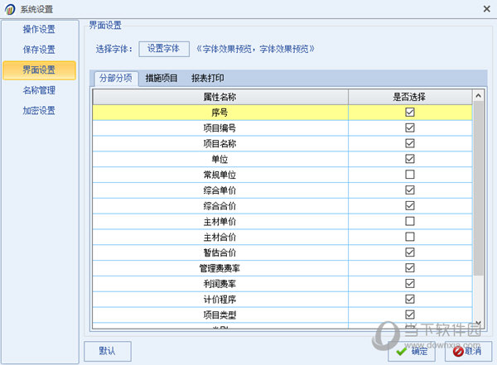The image size is (497, 365).
Task: Close the 系统设置 dialog window
Action: (483, 9)
